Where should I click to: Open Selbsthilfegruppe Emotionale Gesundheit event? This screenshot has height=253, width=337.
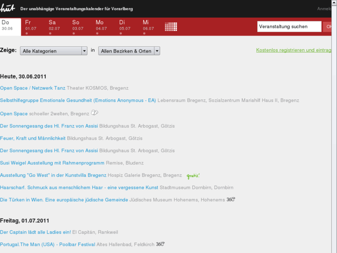tap(78, 100)
